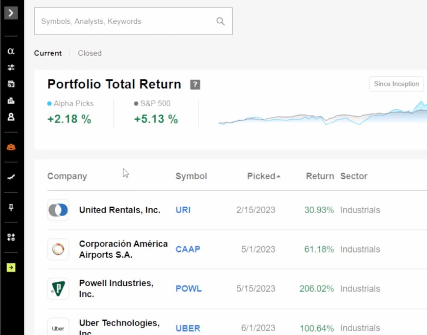Open Uber Technologies company name
The width and height of the screenshot is (427, 335).
tap(120, 327)
